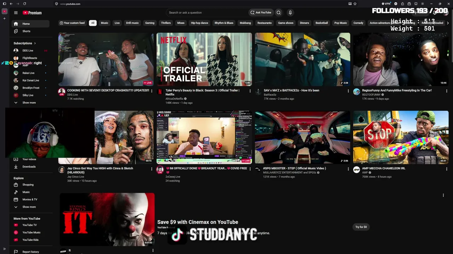
Task: Select the Comedy filter chip
Action: tap(359, 23)
